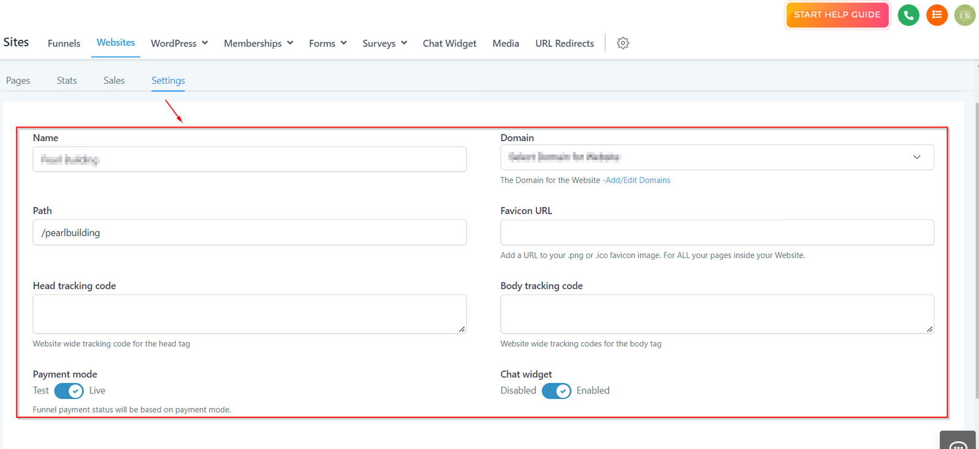Screen dimensions: 979x449
Task: Open the Forms dropdown menu
Action: pos(327,43)
